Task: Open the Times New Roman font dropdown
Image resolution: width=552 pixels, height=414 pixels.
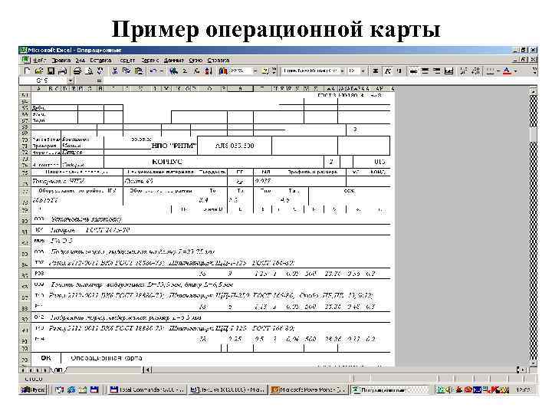Action: click(342, 71)
